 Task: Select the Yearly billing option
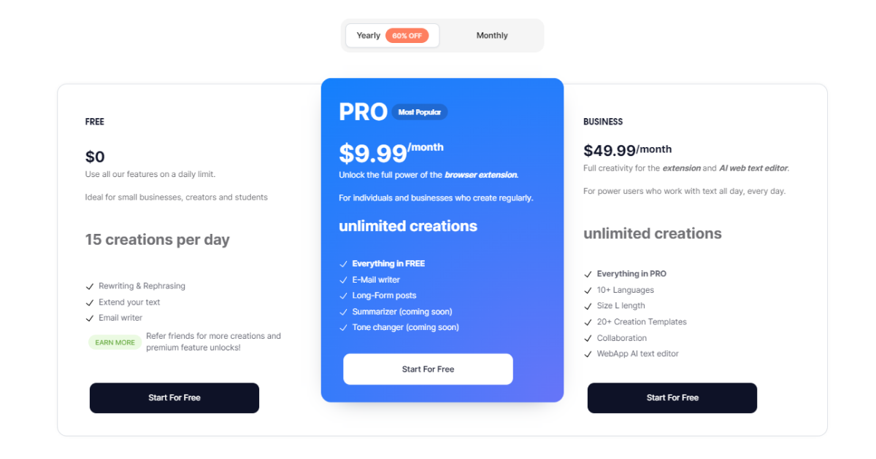point(369,36)
